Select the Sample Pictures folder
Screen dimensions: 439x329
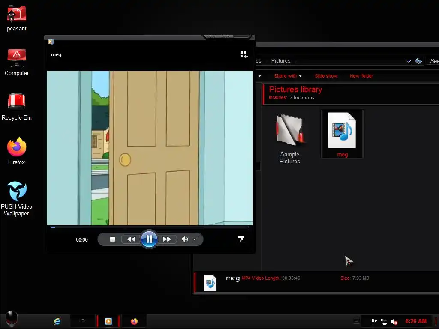289,138
